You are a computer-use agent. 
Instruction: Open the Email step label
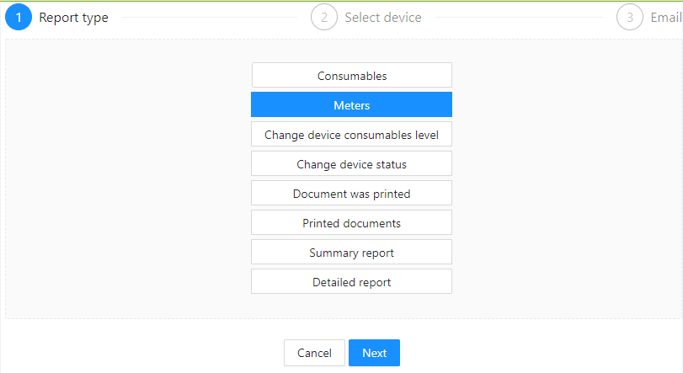(666, 18)
